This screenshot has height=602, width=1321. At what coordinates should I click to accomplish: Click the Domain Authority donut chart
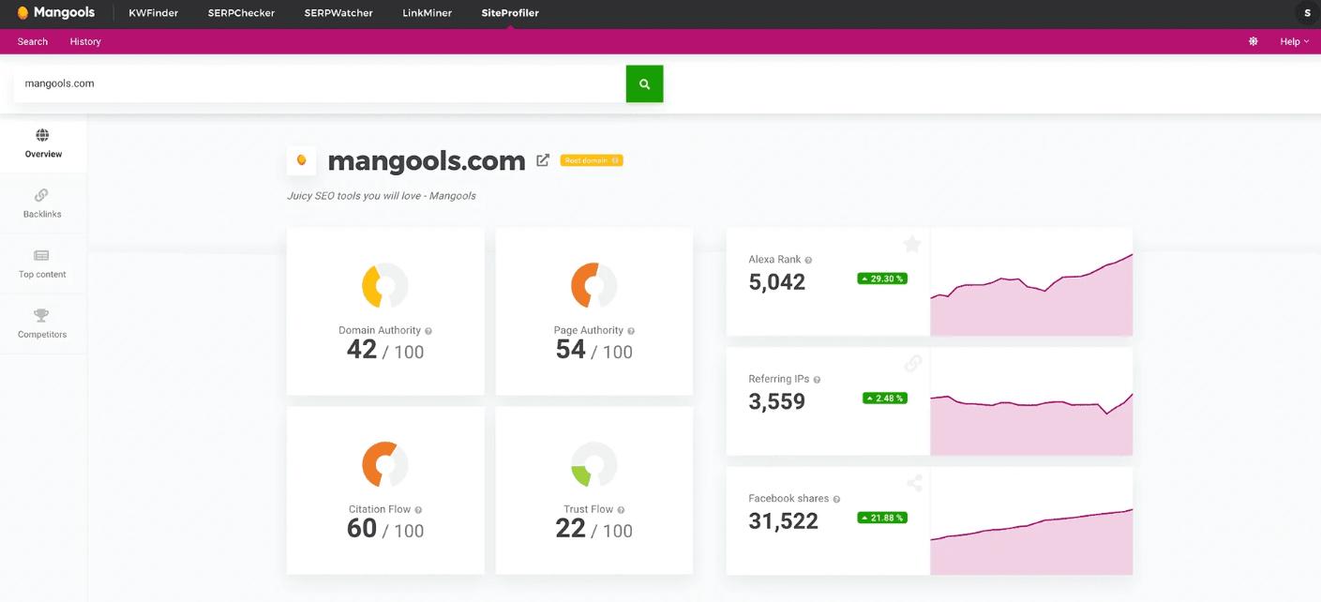click(384, 285)
